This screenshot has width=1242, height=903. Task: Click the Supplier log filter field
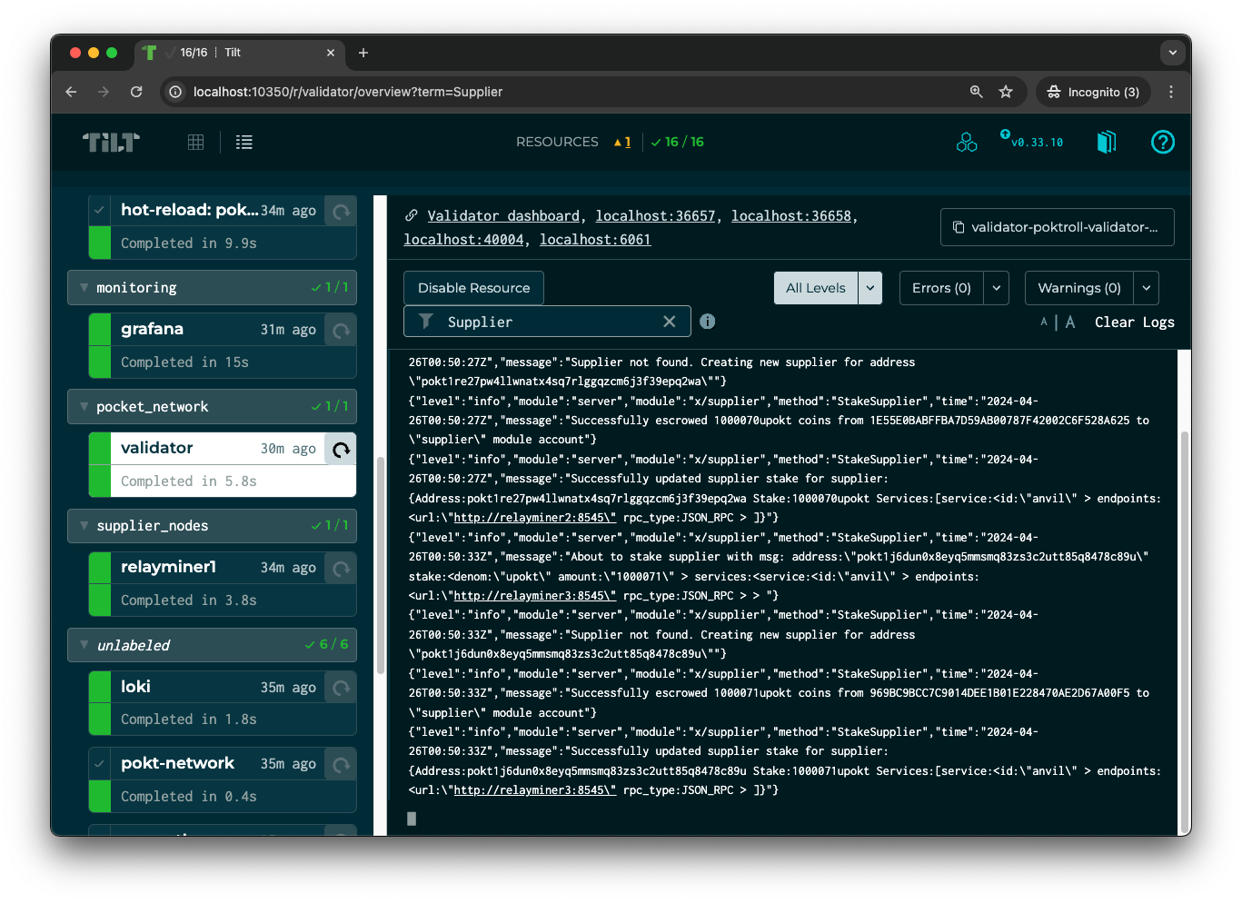click(548, 322)
